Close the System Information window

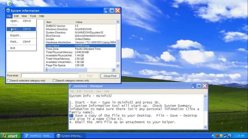click(x=118, y=10)
